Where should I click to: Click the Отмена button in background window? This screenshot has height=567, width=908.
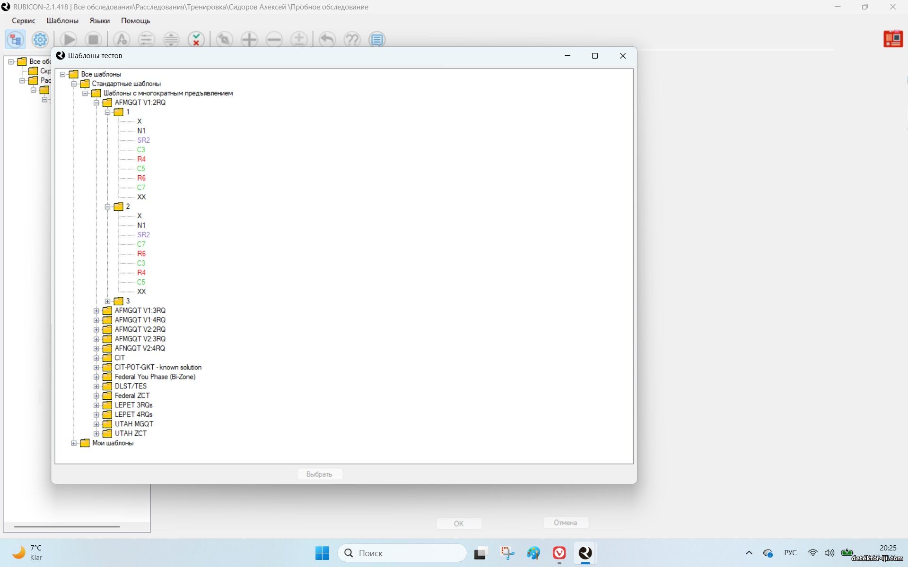point(566,523)
